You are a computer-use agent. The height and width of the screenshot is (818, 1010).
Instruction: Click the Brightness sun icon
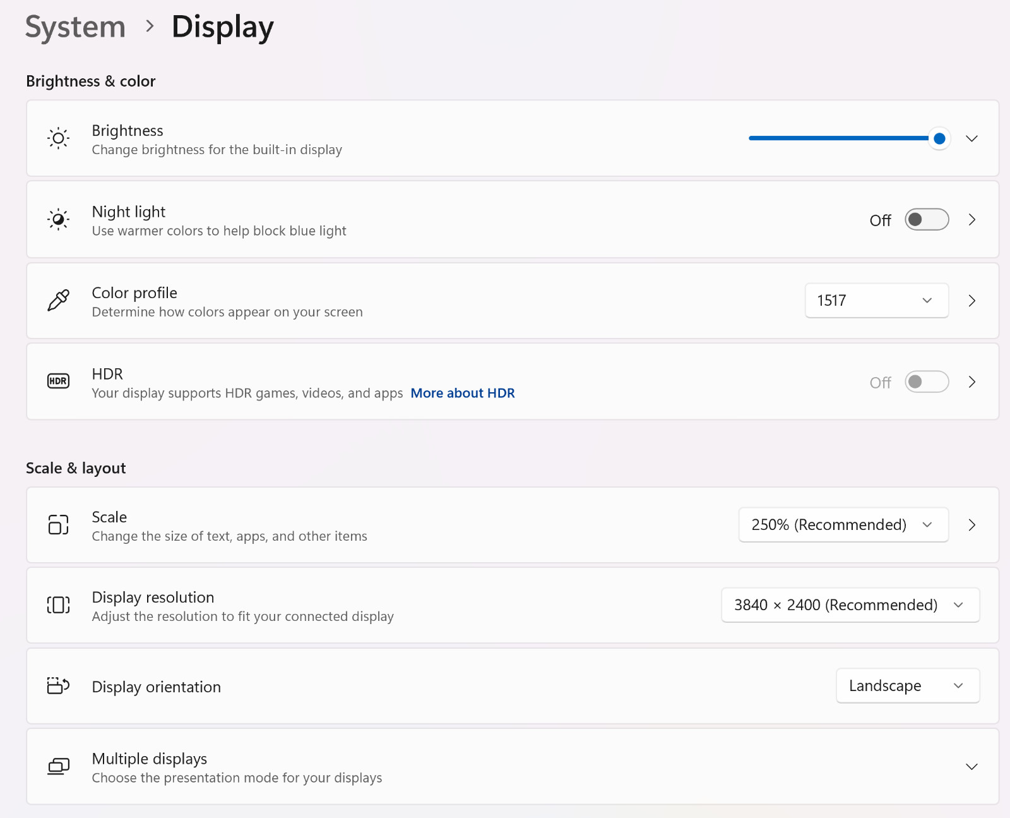point(58,138)
